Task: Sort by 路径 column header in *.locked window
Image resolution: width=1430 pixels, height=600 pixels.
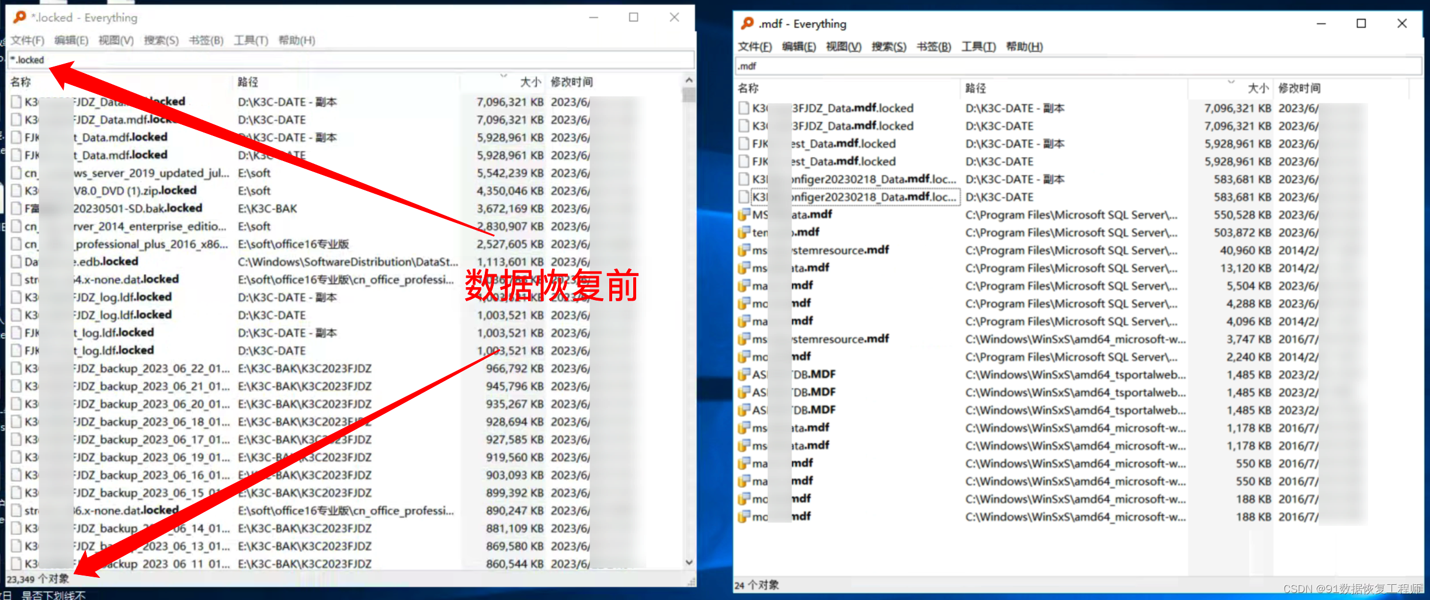Action: 248,82
